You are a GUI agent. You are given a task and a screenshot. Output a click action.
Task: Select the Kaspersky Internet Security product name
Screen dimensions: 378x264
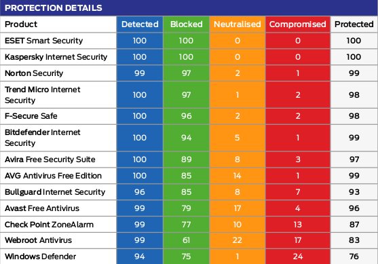(x=56, y=57)
